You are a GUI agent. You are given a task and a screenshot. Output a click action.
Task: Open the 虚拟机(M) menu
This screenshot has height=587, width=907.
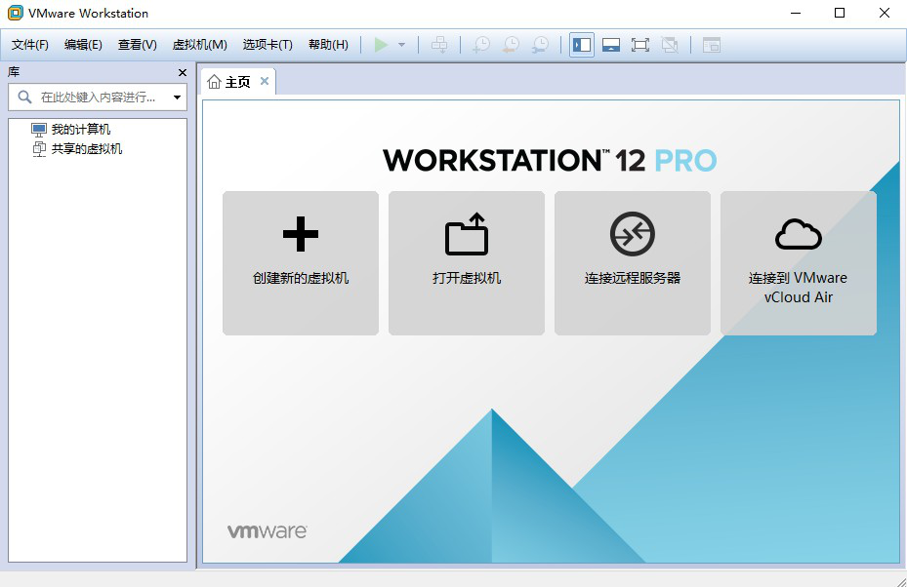pos(199,45)
